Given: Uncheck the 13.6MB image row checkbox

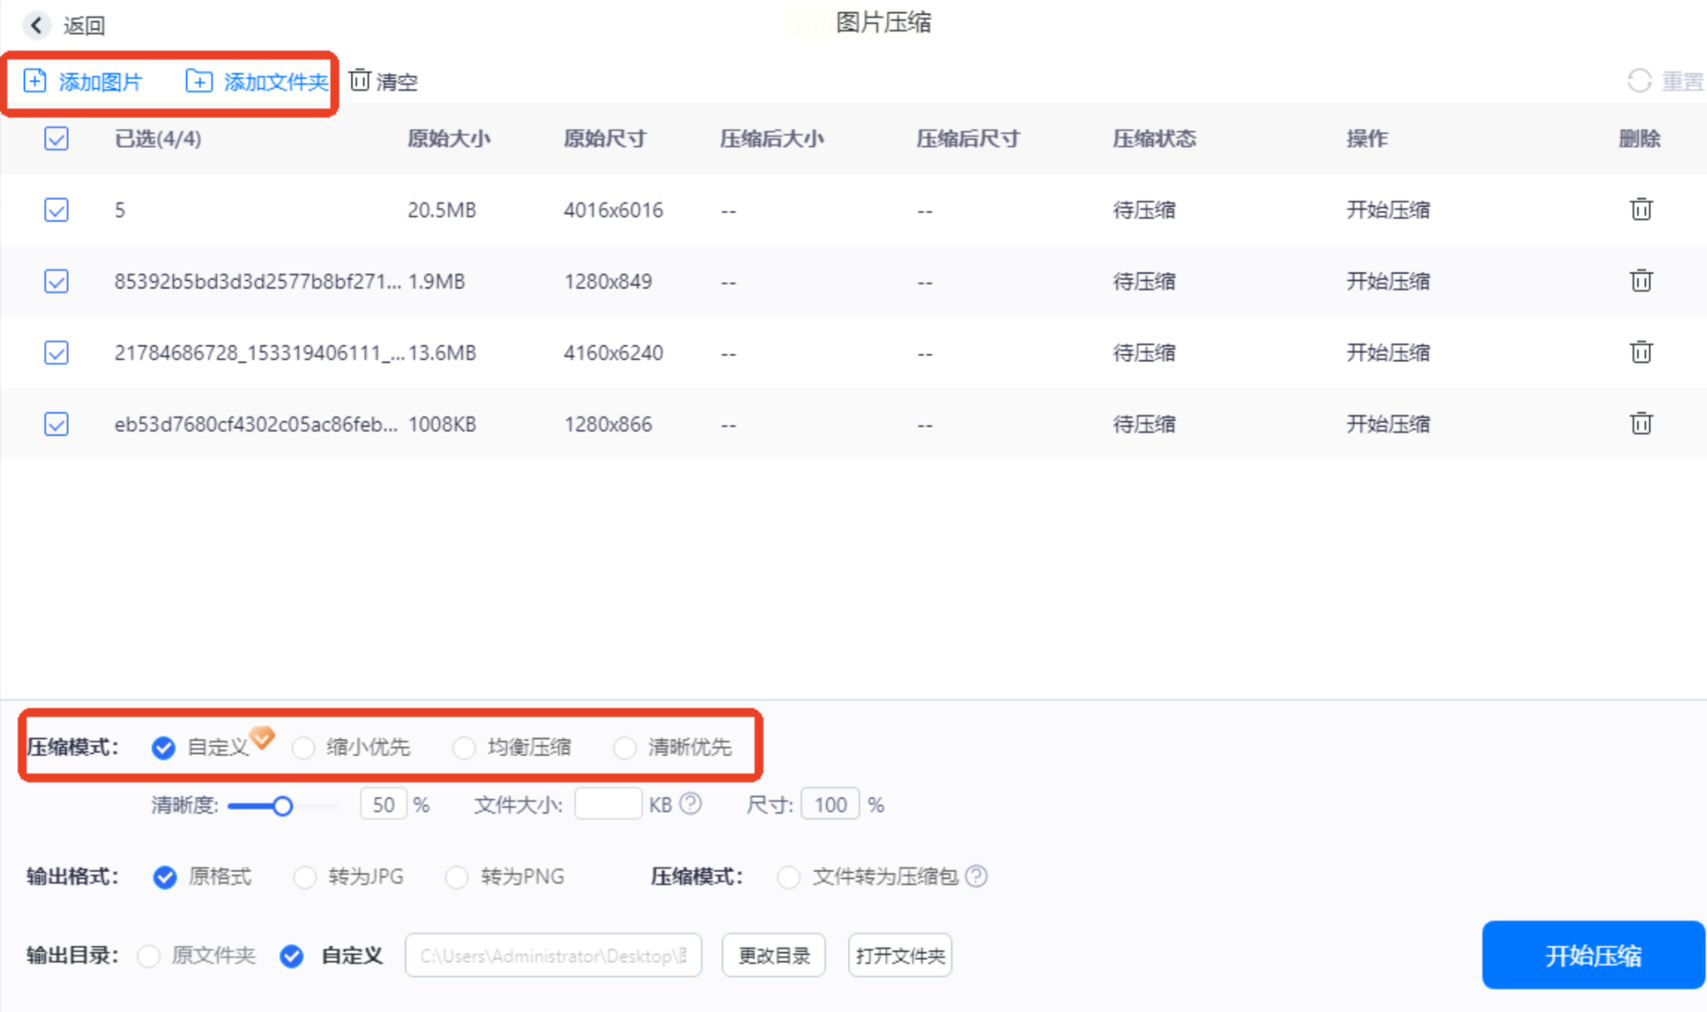Looking at the screenshot, I should (x=56, y=353).
